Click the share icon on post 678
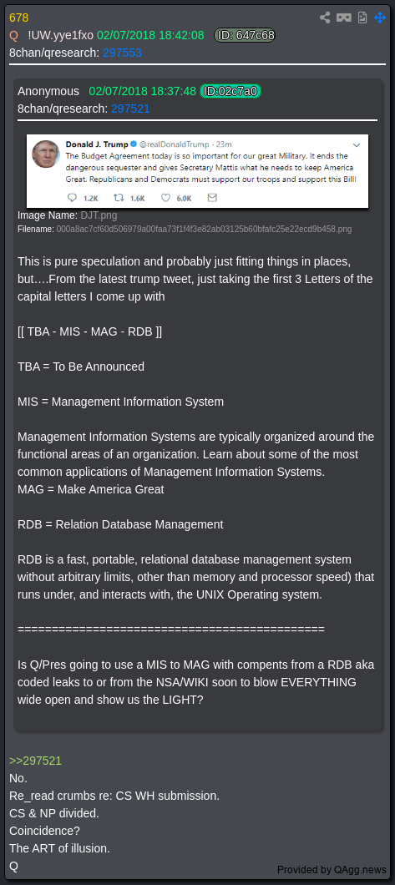The width and height of the screenshot is (395, 885). (x=325, y=18)
